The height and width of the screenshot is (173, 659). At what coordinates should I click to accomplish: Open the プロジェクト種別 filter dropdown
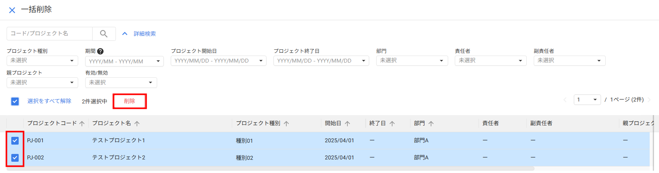point(42,61)
